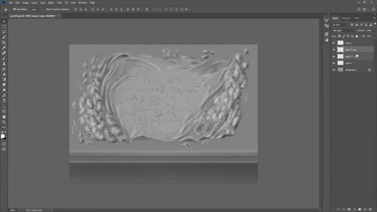Select the Zoom tool
This screenshot has height=212, width=377.
coord(4,122)
